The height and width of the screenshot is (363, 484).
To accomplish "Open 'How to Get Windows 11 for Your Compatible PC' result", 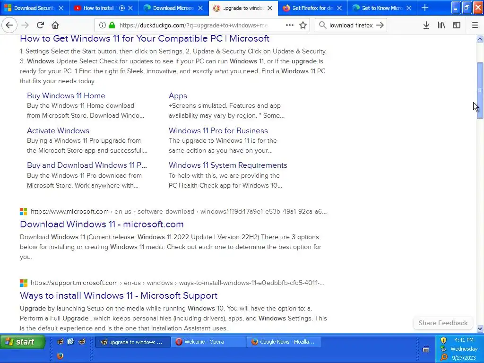I will (x=145, y=39).
